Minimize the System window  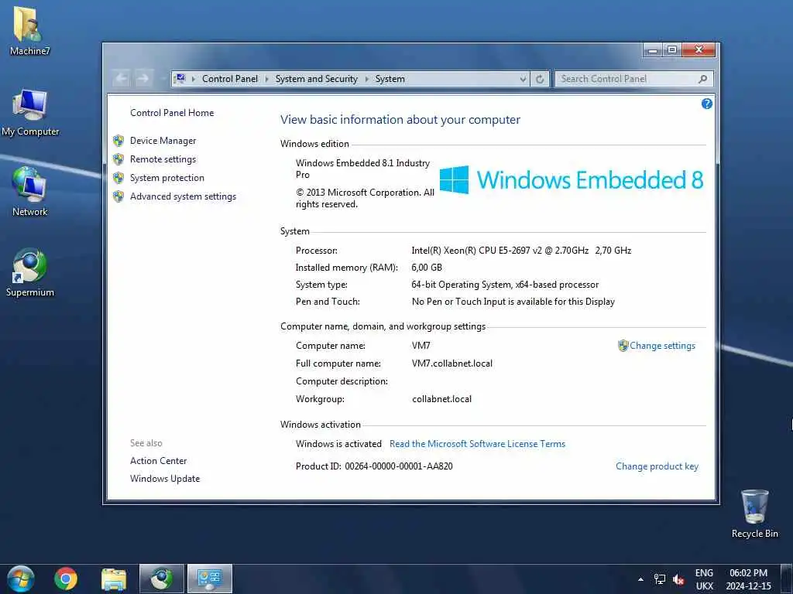(x=653, y=50)
